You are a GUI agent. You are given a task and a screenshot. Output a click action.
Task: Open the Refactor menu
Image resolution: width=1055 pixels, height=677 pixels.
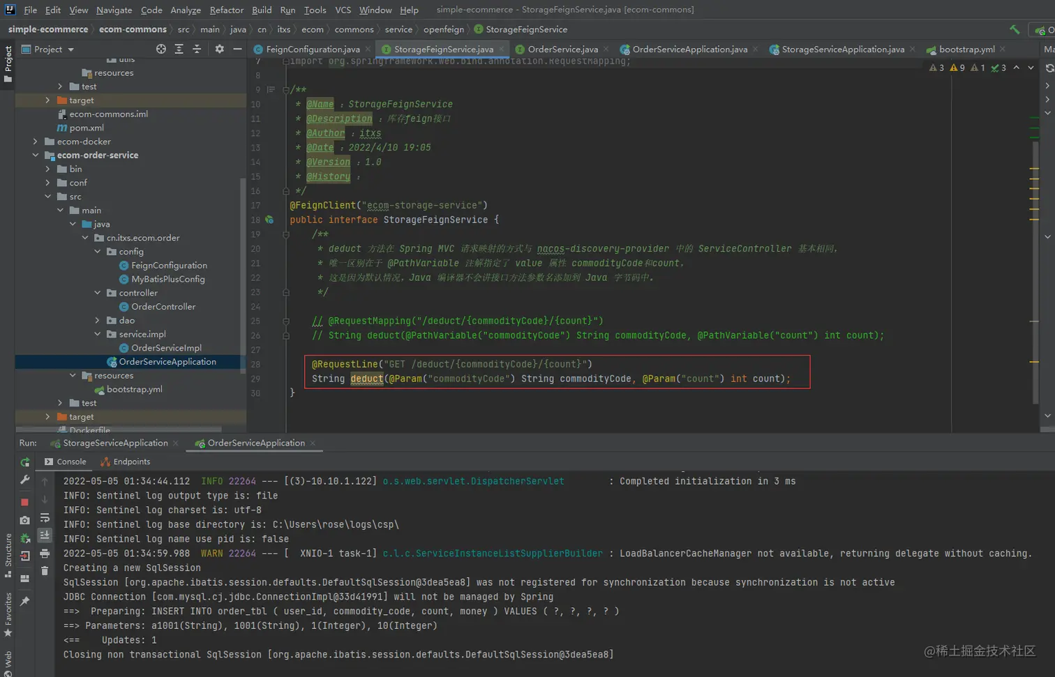click(227, 10)
